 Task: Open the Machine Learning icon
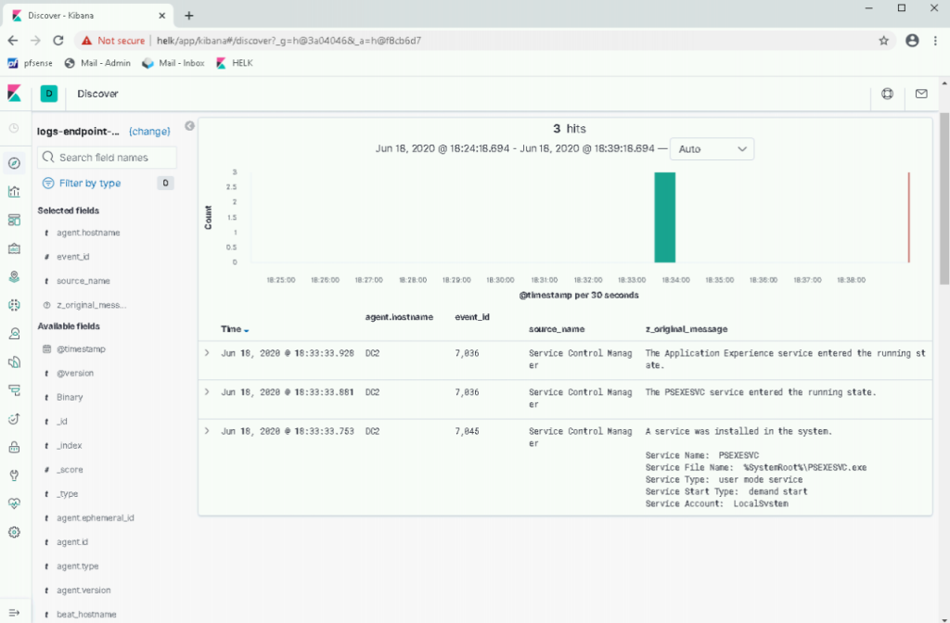14,305
